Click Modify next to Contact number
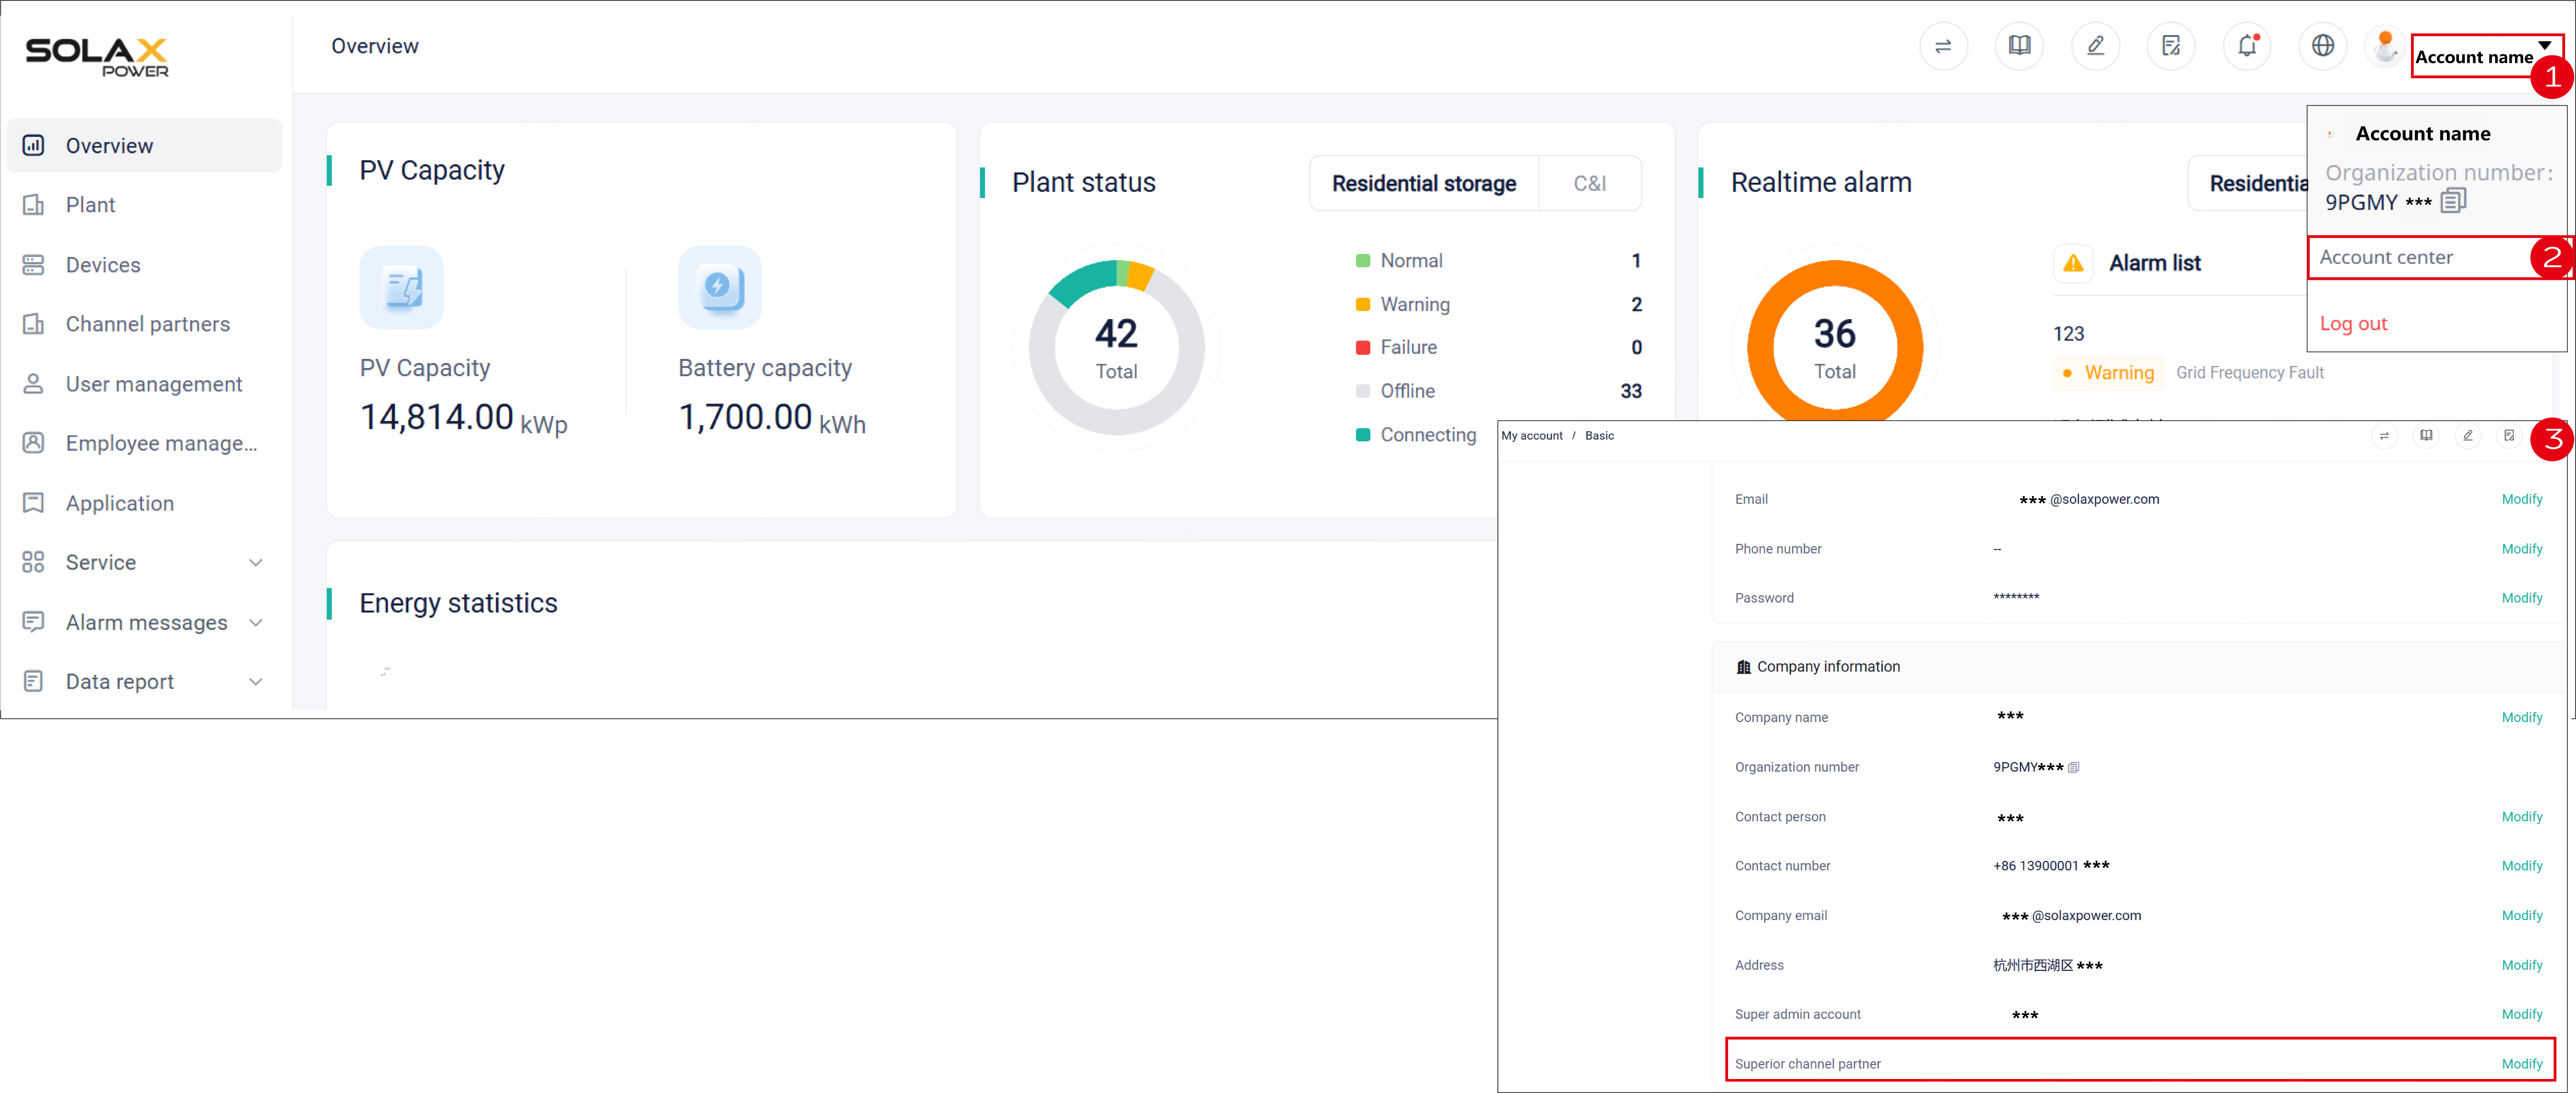Viewport: 2576px width, 1093px height. (x=2522, y=866)
